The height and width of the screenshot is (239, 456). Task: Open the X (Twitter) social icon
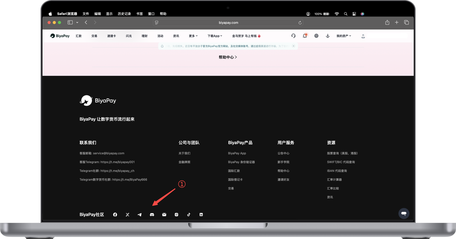click(128, 215)
